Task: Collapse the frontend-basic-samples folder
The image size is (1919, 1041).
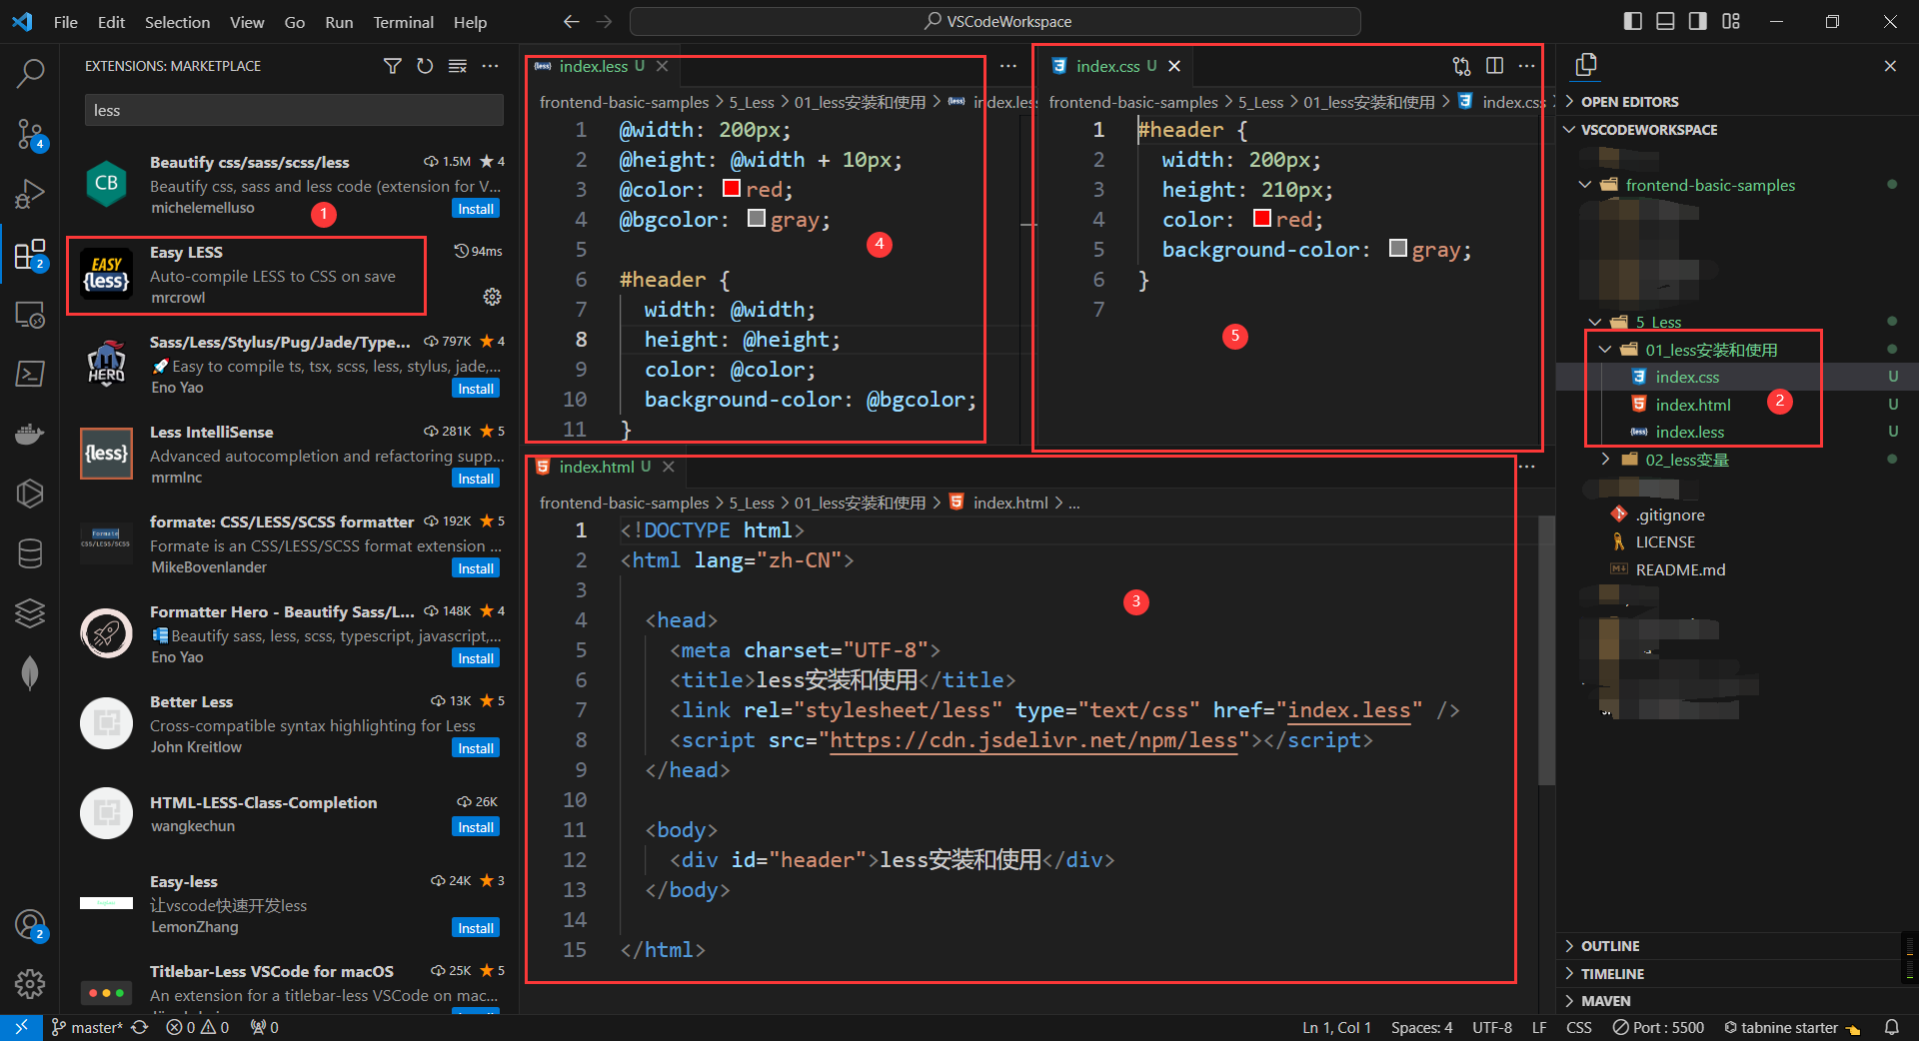Action: click(1585, 185)
